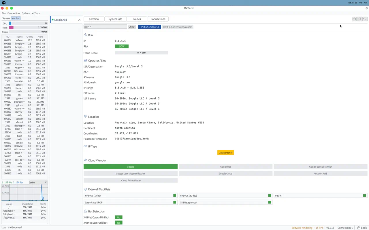Select the Monitor sidebar tab
This screenshot has width=369, height=230.
tap(16, 18)
